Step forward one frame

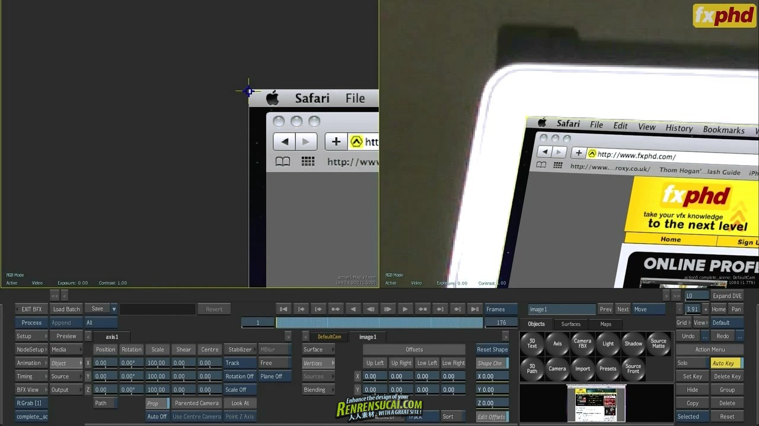(x=388, y=309)
